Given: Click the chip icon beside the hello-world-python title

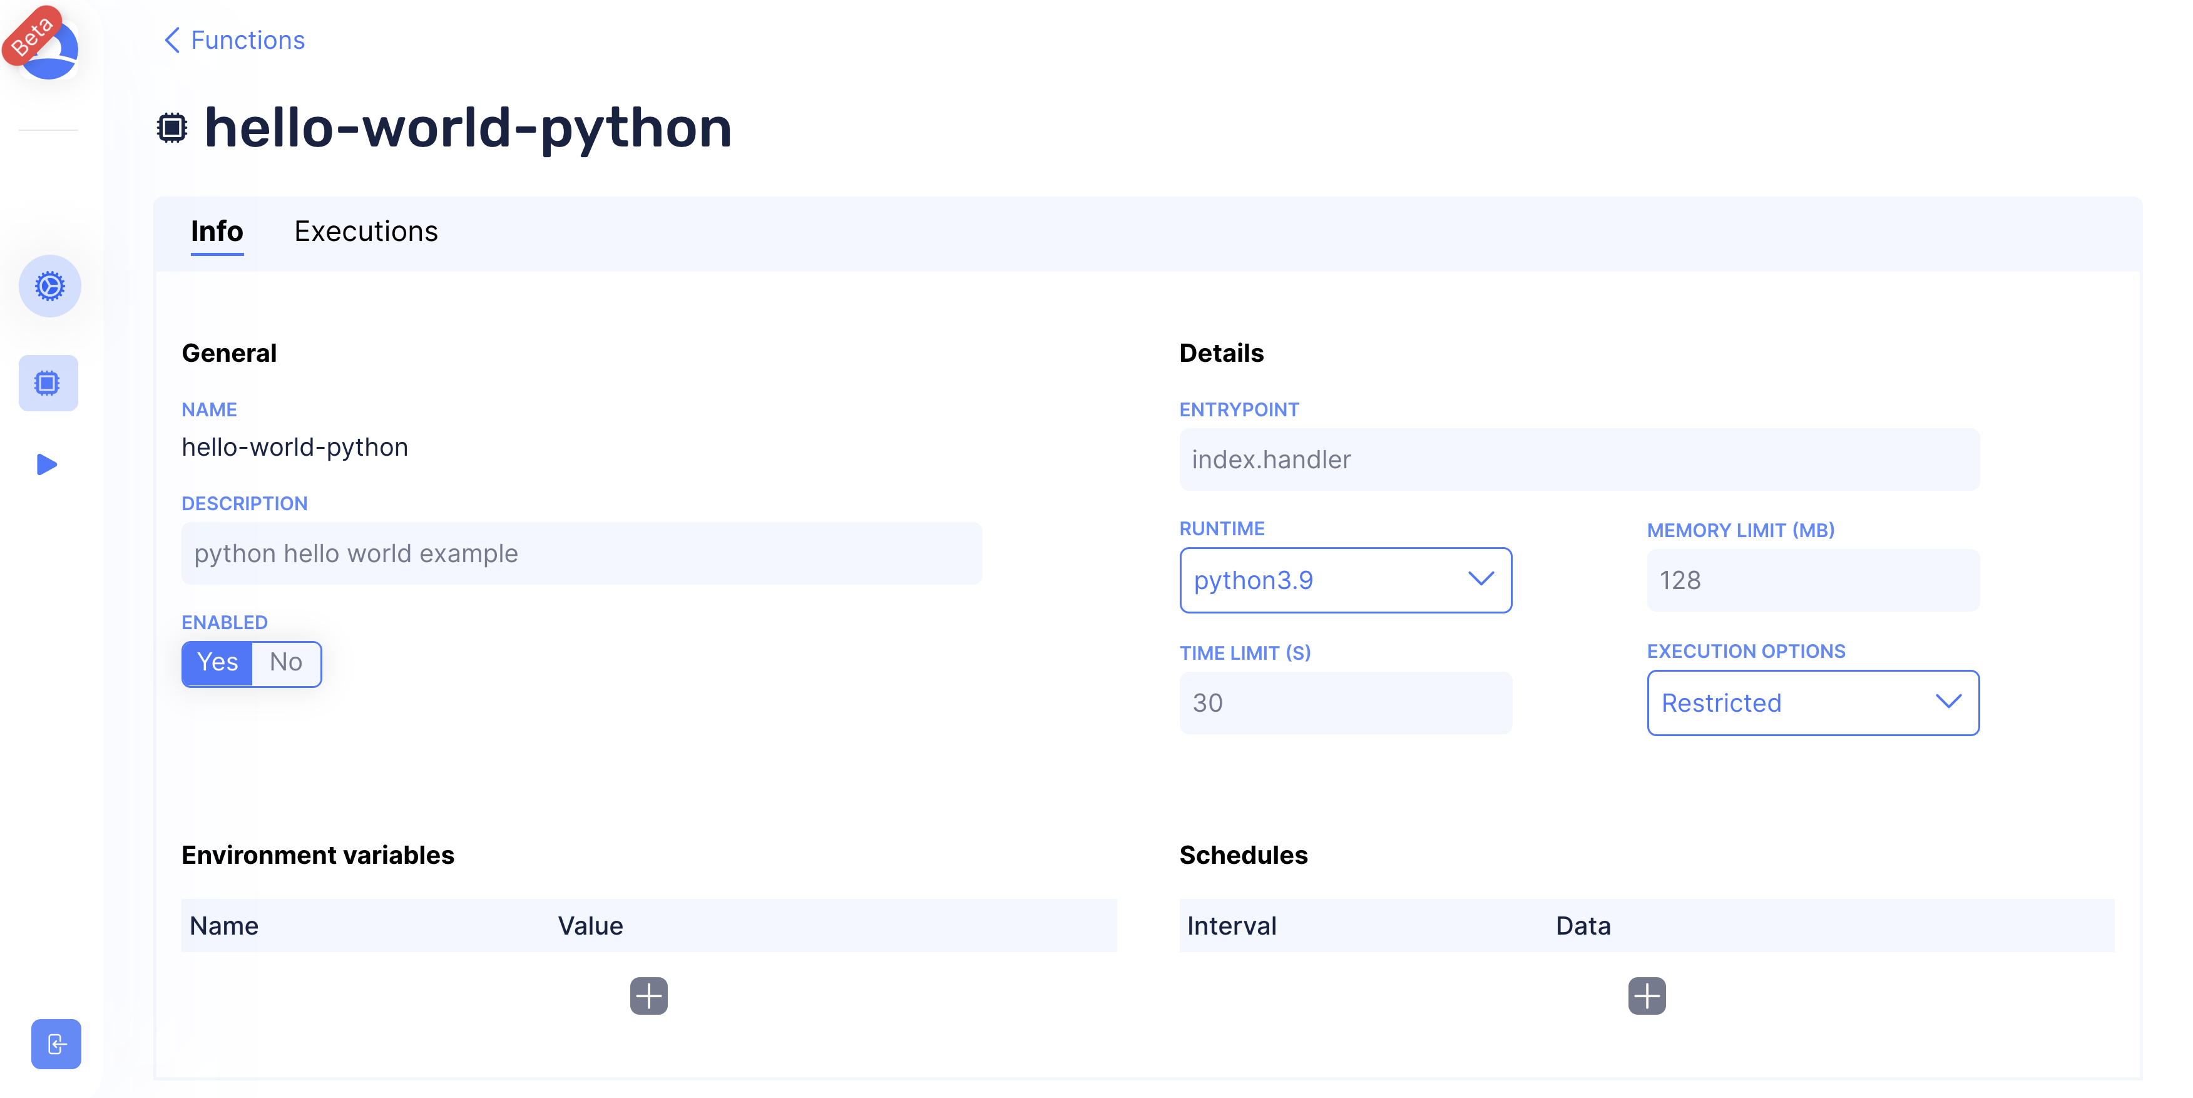Looking at the screenshot, I should coord(172,128).
